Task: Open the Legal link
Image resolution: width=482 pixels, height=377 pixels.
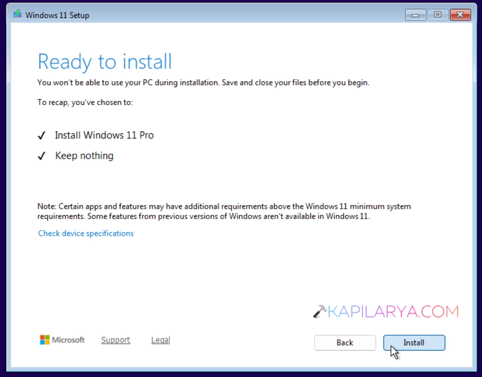Action: (x=160, y=340)
